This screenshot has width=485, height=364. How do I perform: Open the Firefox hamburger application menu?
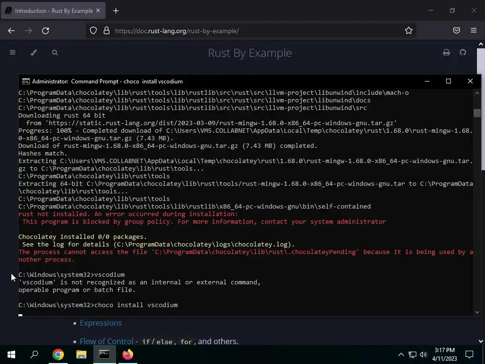point(474,30)
